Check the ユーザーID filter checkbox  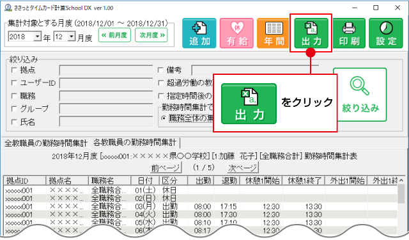14,83
